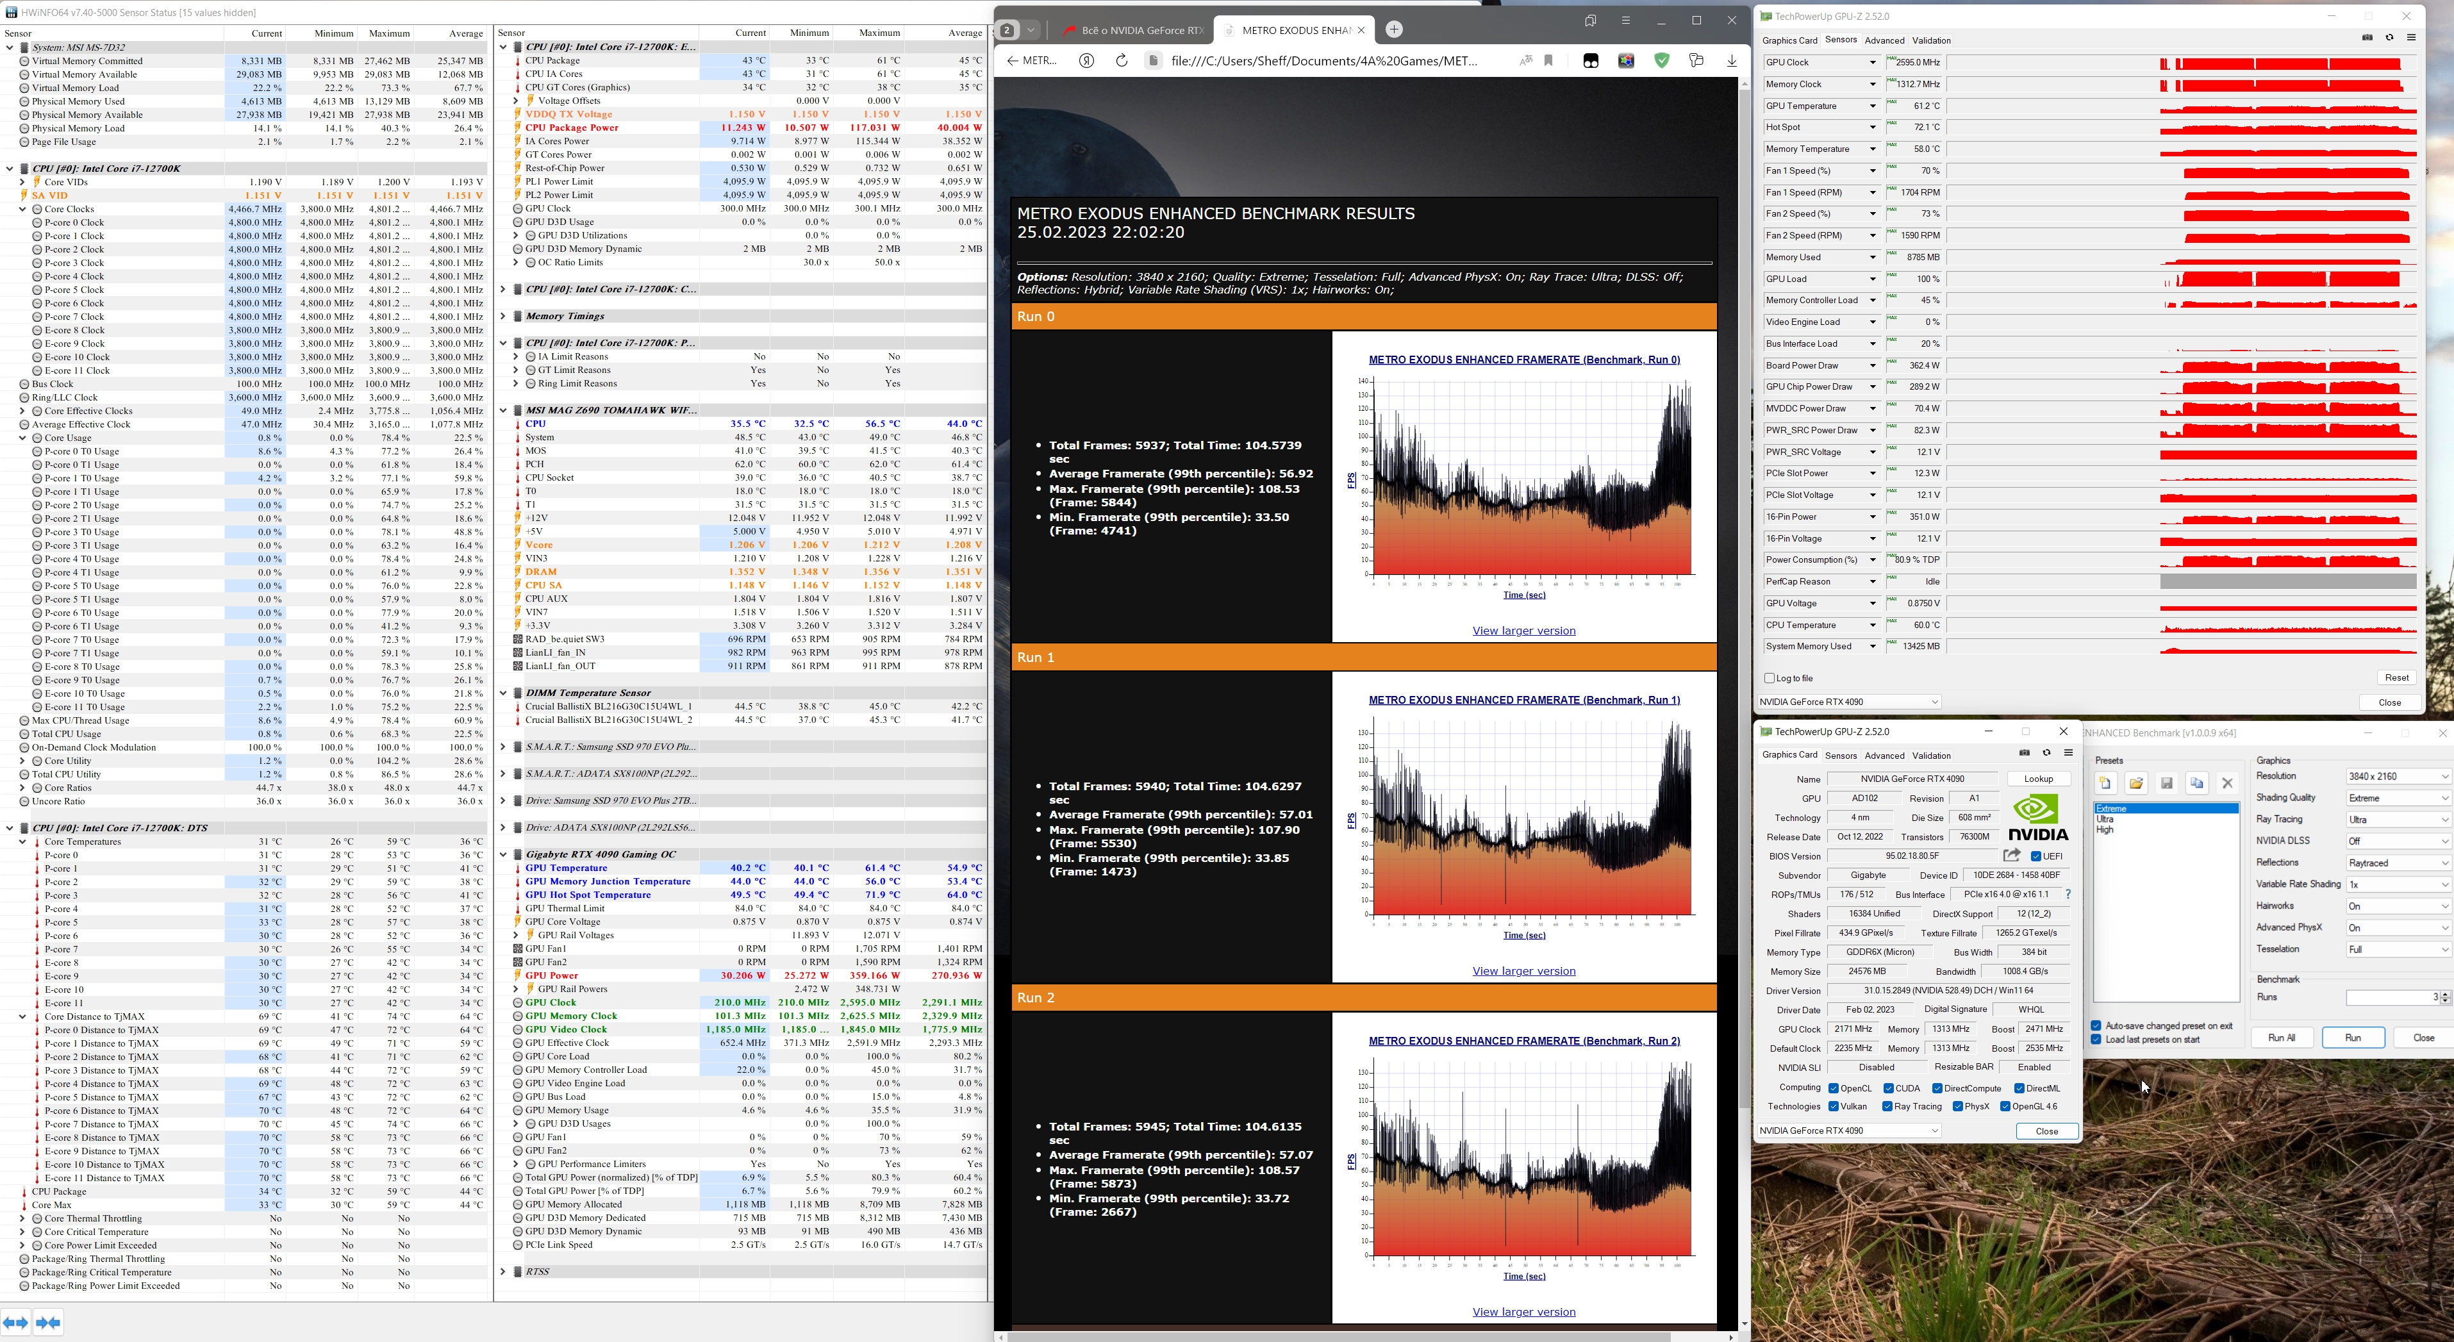Click the browser page reload icon
The width and height of the screenshot is (2454, 1342).
click(1122, 61)
